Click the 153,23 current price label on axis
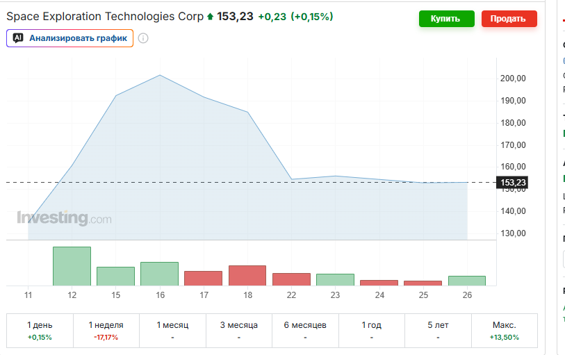 coord(512,183)
